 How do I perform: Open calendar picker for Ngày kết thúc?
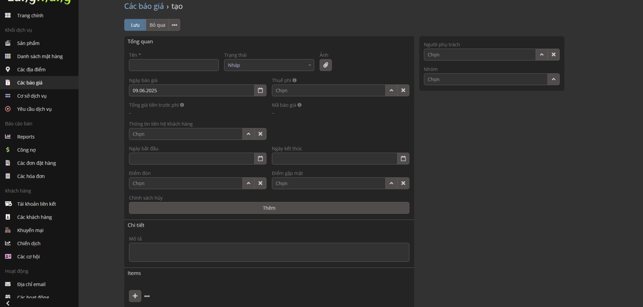coord(403,159)
